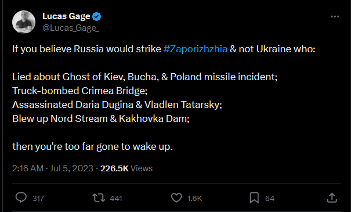The image size is (351, 212).
Task: Click the 1.6K likes count
Action: (x=195, y=198)
